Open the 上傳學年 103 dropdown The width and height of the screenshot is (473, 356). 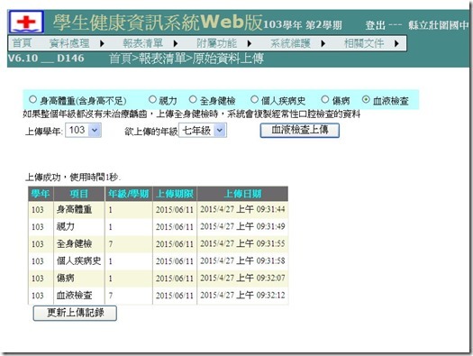[83, 131]
